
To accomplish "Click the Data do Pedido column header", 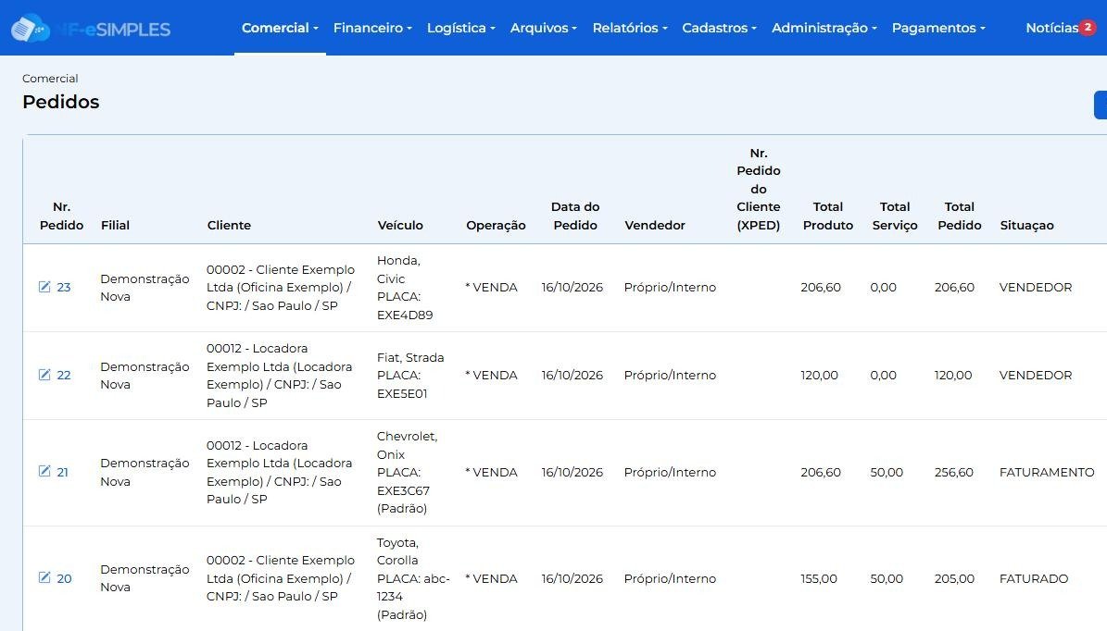I will (x=574, y=216).
